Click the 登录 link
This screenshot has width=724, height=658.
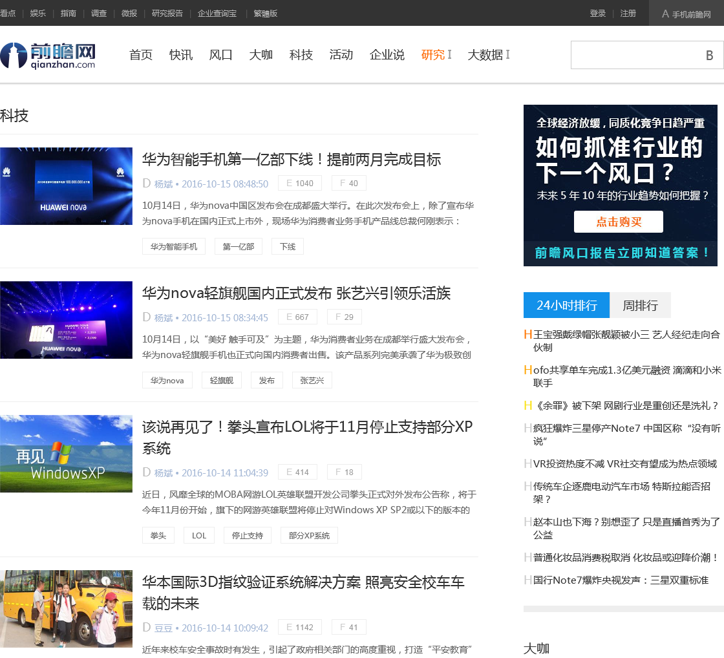click(x=597, y=14)
